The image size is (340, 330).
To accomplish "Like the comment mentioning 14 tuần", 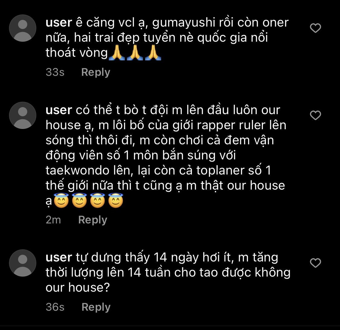I will pos(315,263).
